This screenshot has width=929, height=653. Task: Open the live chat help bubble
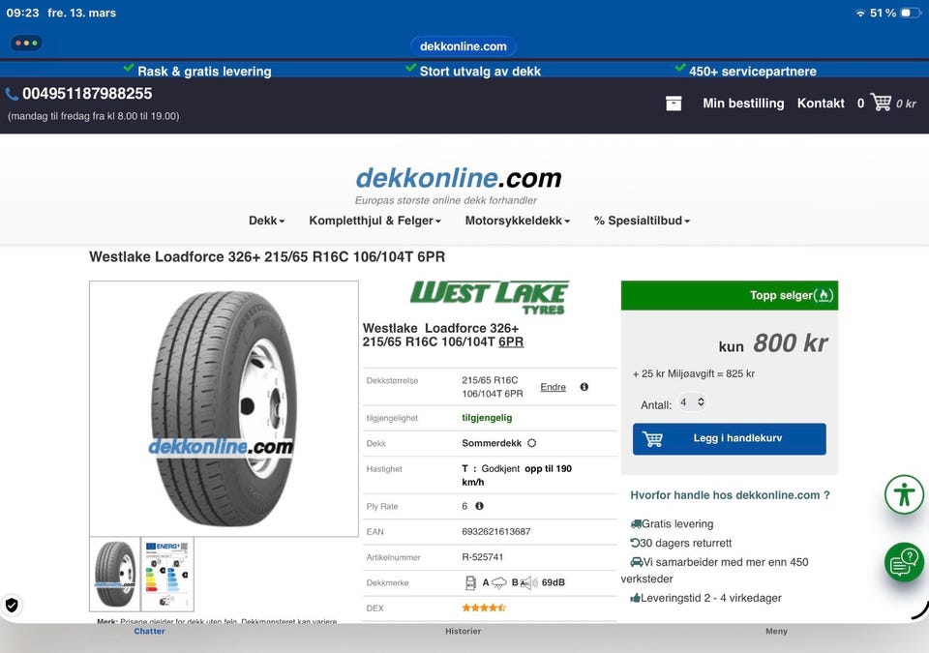coord(904,562)
